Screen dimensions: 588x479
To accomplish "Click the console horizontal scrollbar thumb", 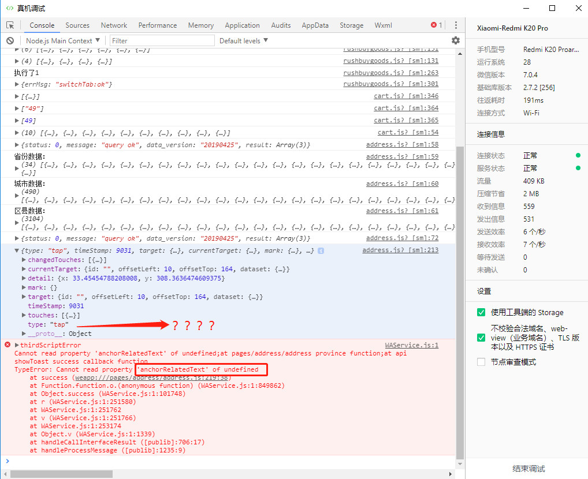I will [61, 474].
